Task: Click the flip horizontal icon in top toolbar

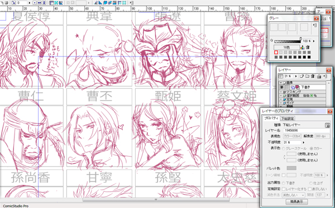Action: click(x=39, y=3)
